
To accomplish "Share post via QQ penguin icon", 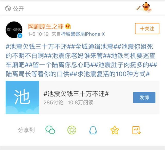I will (93, 130).
